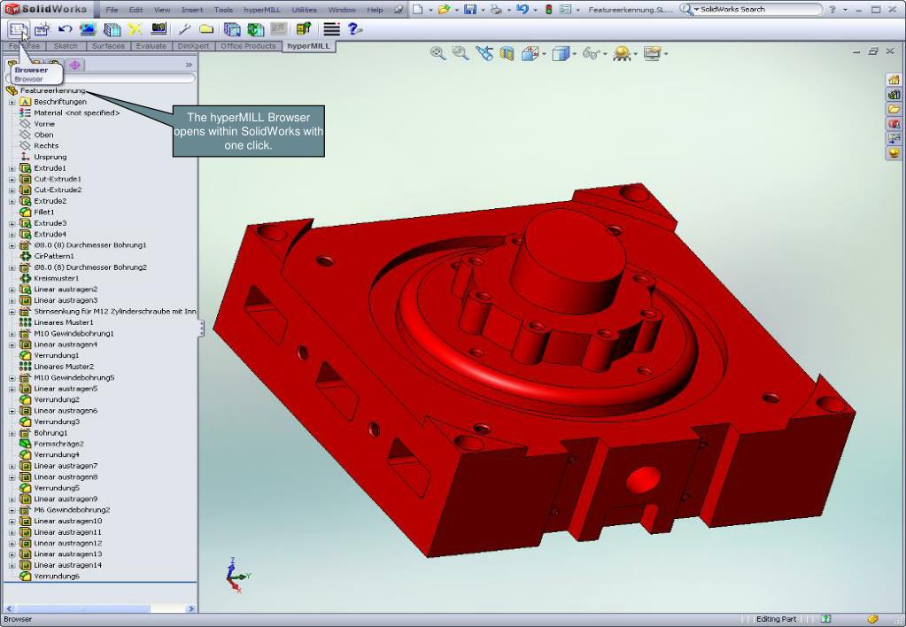Viewport: 906px width, 627px height.
Task: Expand the Beschriftungen tree node
Action: coord(12,102)
